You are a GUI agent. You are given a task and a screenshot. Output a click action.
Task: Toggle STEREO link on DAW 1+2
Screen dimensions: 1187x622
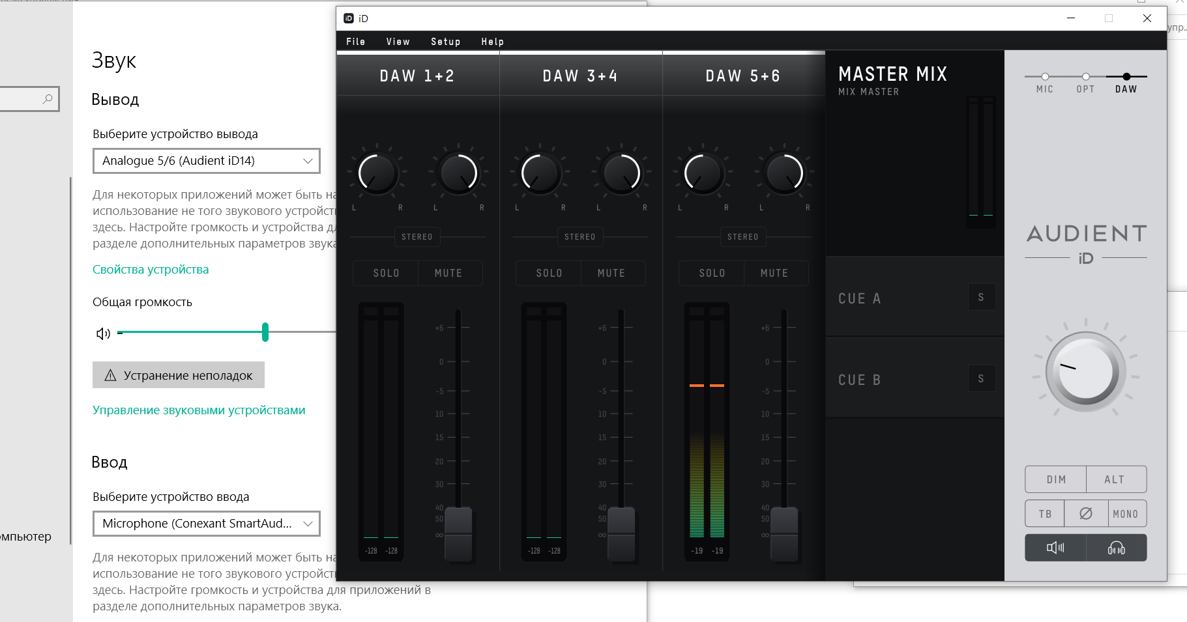coord(417,237)
